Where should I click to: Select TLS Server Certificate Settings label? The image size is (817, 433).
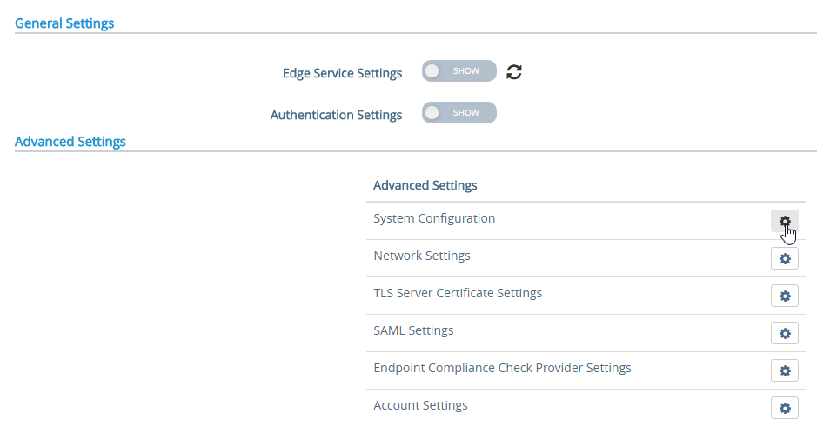click(458, 293)
